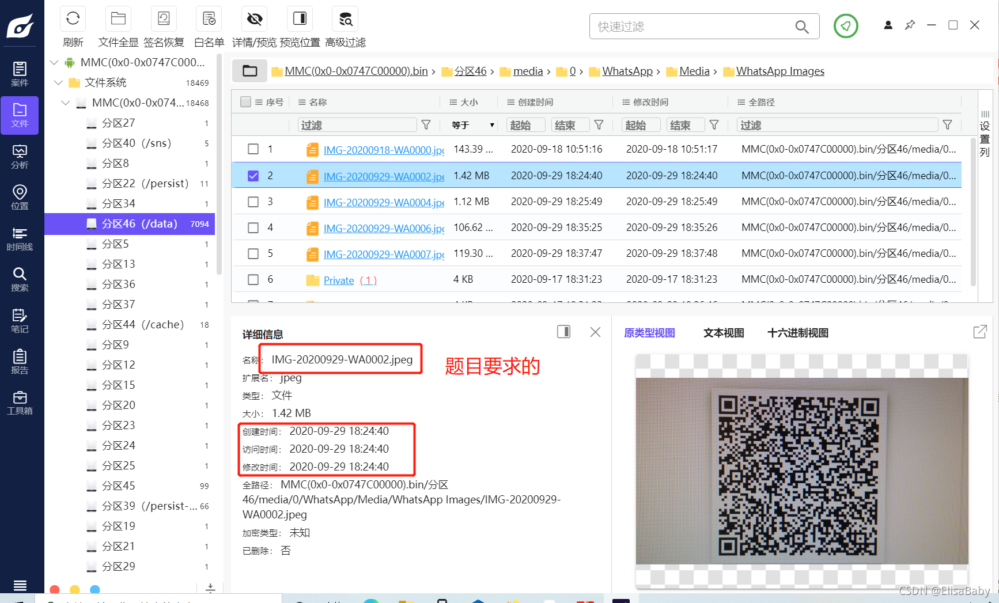999x603 pixels.
Task: Go to 案件 case sidebar section
Action: click(20, 74)
